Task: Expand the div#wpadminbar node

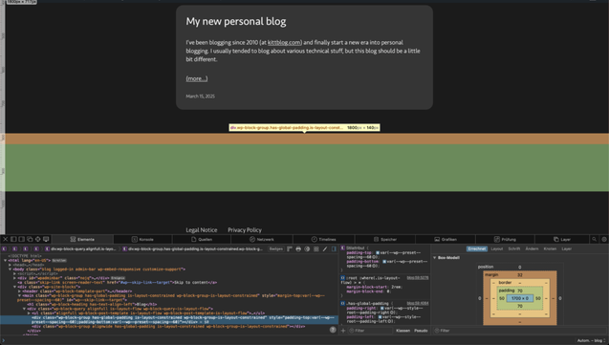Action: coord(14,278)
